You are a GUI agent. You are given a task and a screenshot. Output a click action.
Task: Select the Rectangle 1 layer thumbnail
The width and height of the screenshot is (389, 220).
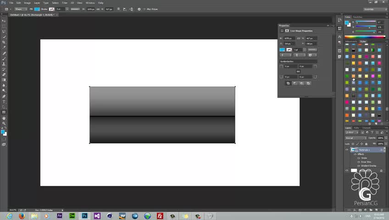point(354,149)
